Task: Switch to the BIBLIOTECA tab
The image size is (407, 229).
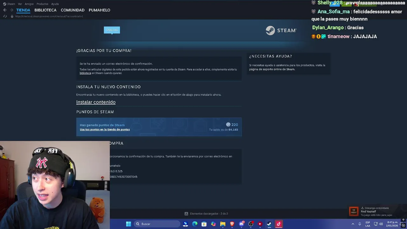Action: pos(45,10)
